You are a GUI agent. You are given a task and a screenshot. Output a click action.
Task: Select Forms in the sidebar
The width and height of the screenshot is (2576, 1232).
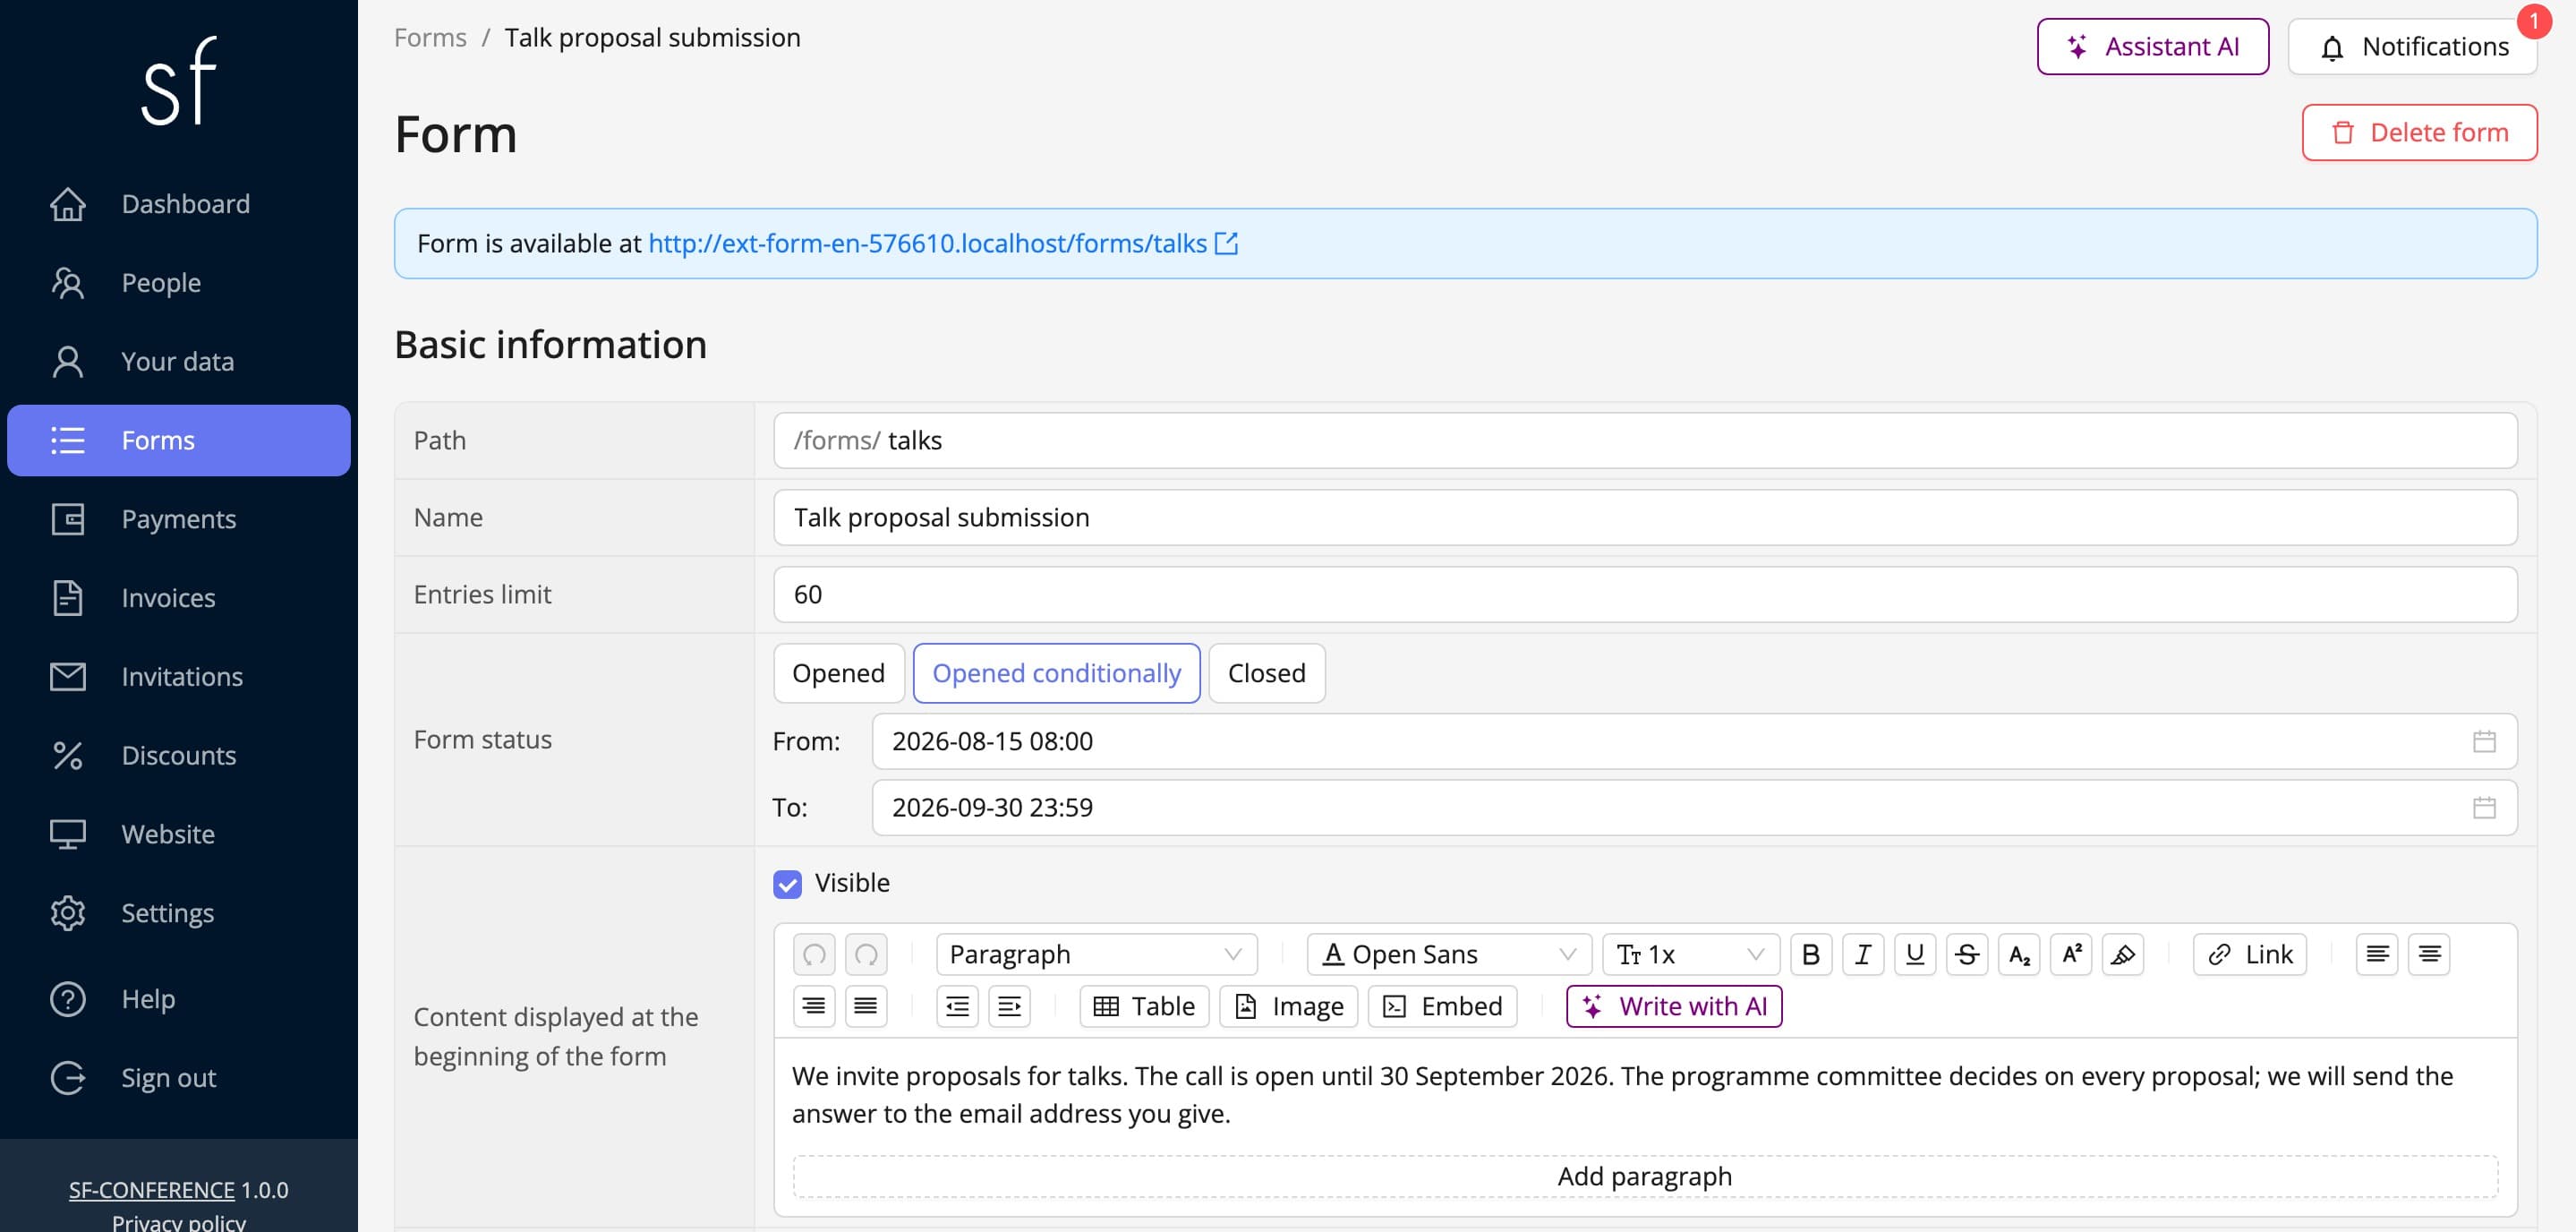pyautogui.click(x=178, y=440)
